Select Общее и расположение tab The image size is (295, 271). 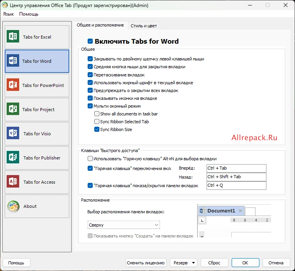tap(100, 25)
